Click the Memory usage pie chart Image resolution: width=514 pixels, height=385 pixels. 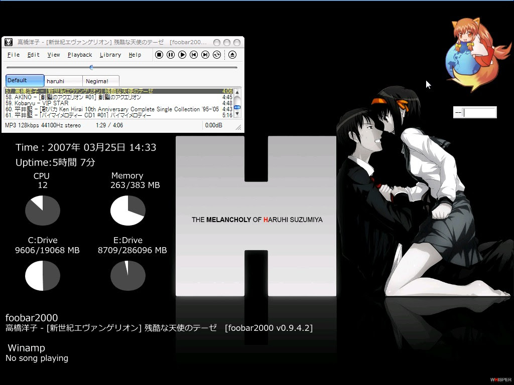(x=128, y=211)
